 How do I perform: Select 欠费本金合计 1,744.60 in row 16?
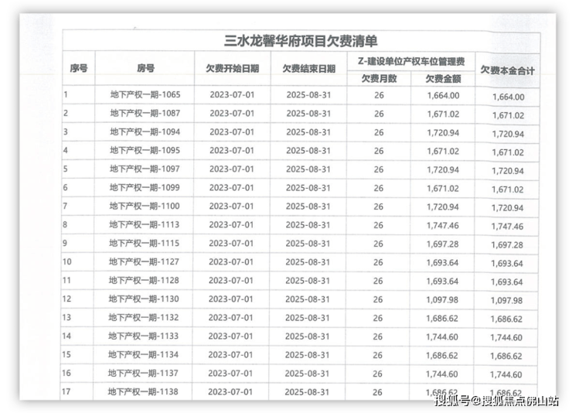506,374
